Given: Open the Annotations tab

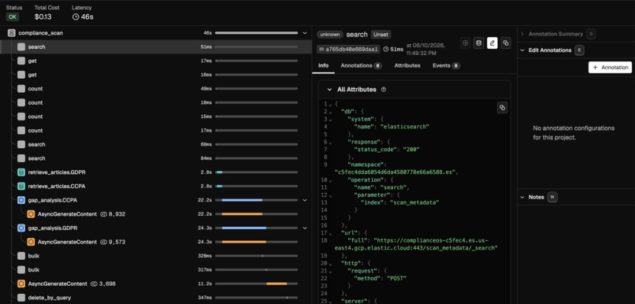Looking at the screenshot, I should 362,65.
